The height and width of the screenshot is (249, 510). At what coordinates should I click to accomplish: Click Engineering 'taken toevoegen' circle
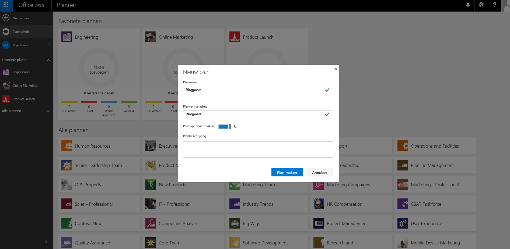[x=99, y=68]
